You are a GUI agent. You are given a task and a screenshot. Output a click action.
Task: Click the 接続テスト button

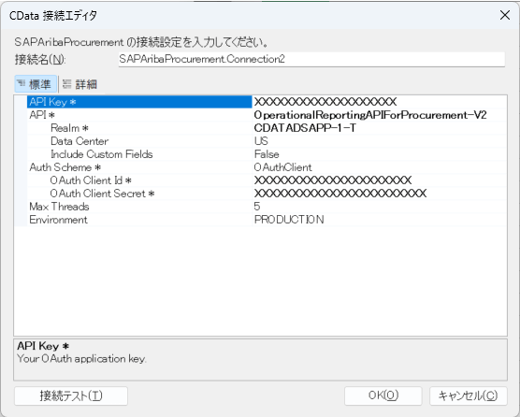coord(71,395)
